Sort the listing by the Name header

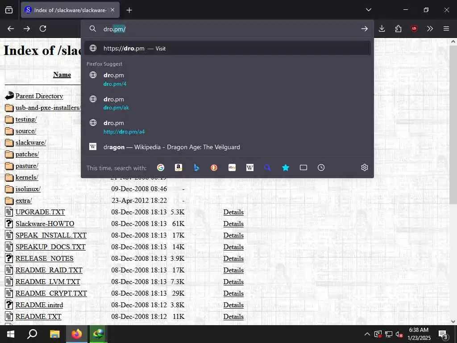point(62,75)
